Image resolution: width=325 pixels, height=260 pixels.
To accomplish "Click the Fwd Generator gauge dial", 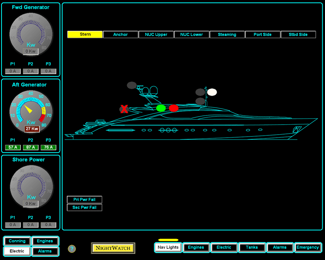I will (x=31, y=34).
